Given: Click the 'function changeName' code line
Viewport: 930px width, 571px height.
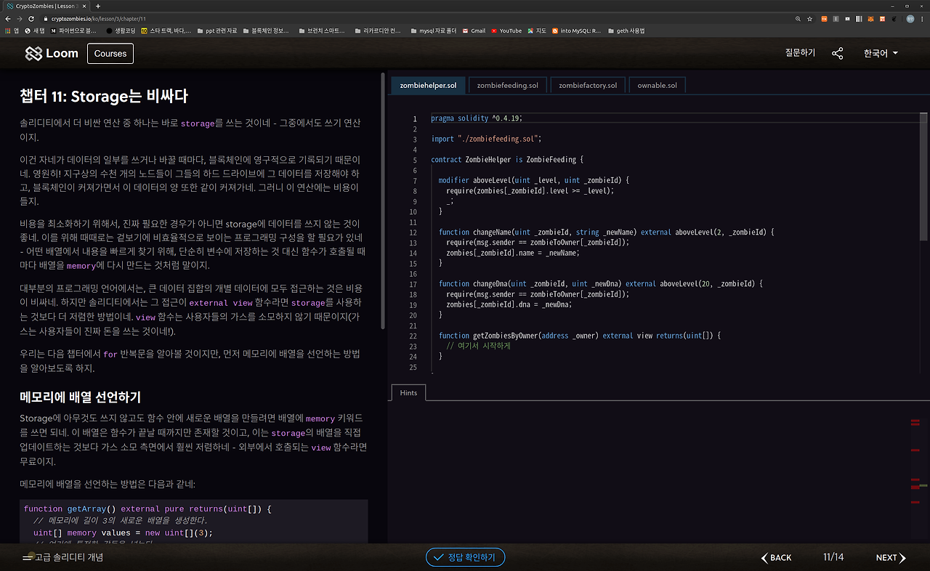Looking at the screenshot, I should point(607,232).
